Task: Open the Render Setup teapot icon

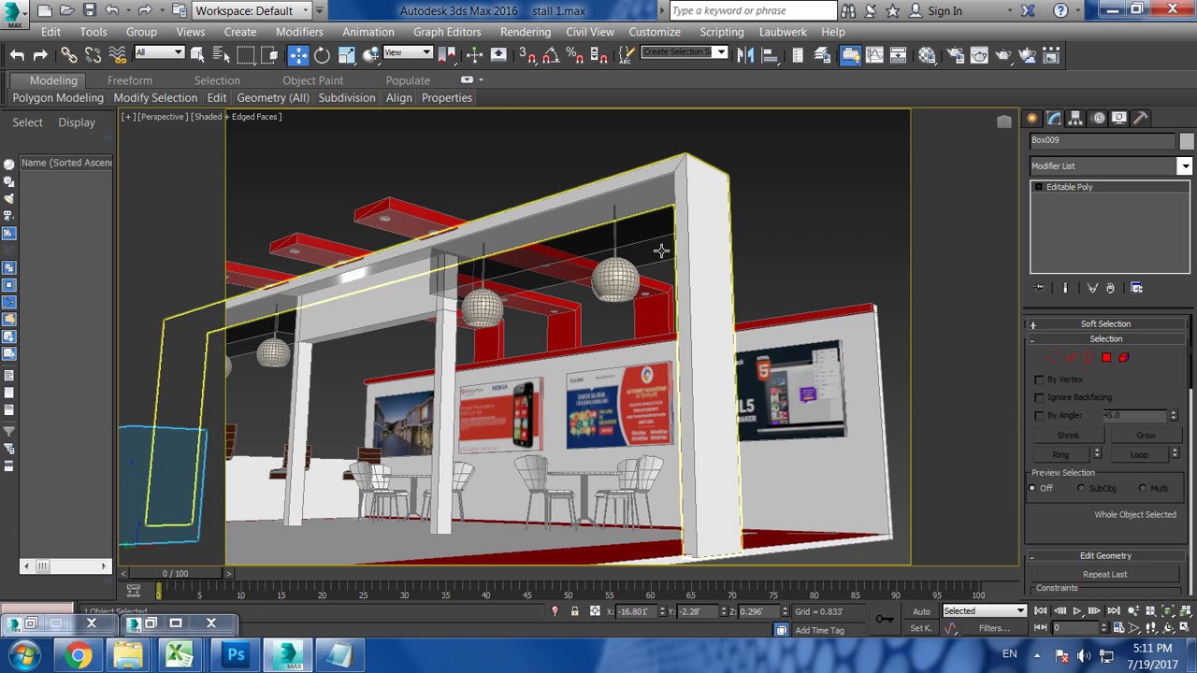Action: click(955, 55)
